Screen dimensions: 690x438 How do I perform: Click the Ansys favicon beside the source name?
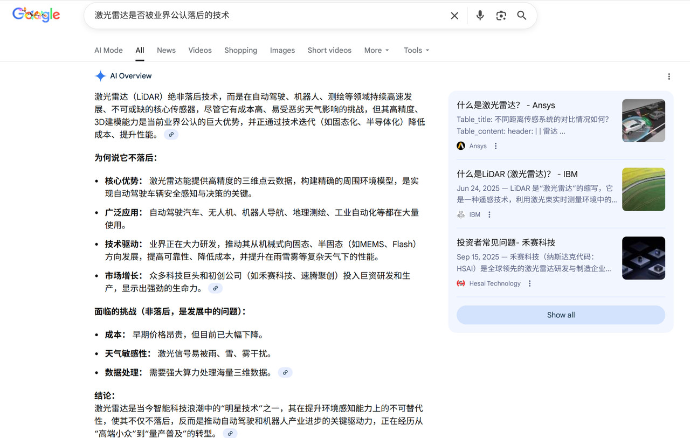coord(460,145)
